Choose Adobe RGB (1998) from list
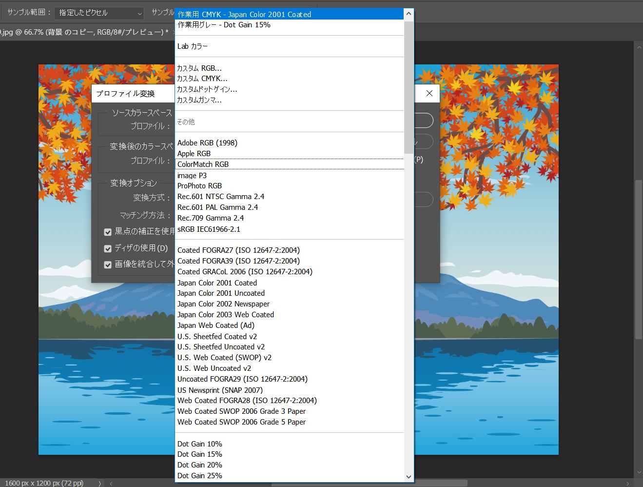This screenshot has width=643, height=487. tap(207, 143)
